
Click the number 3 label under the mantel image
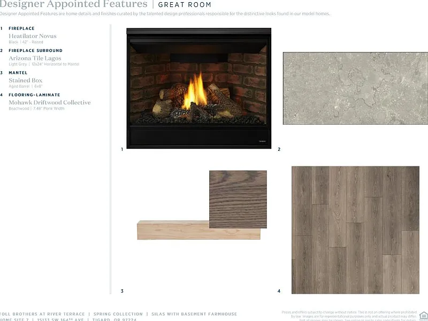click(122, 291)
